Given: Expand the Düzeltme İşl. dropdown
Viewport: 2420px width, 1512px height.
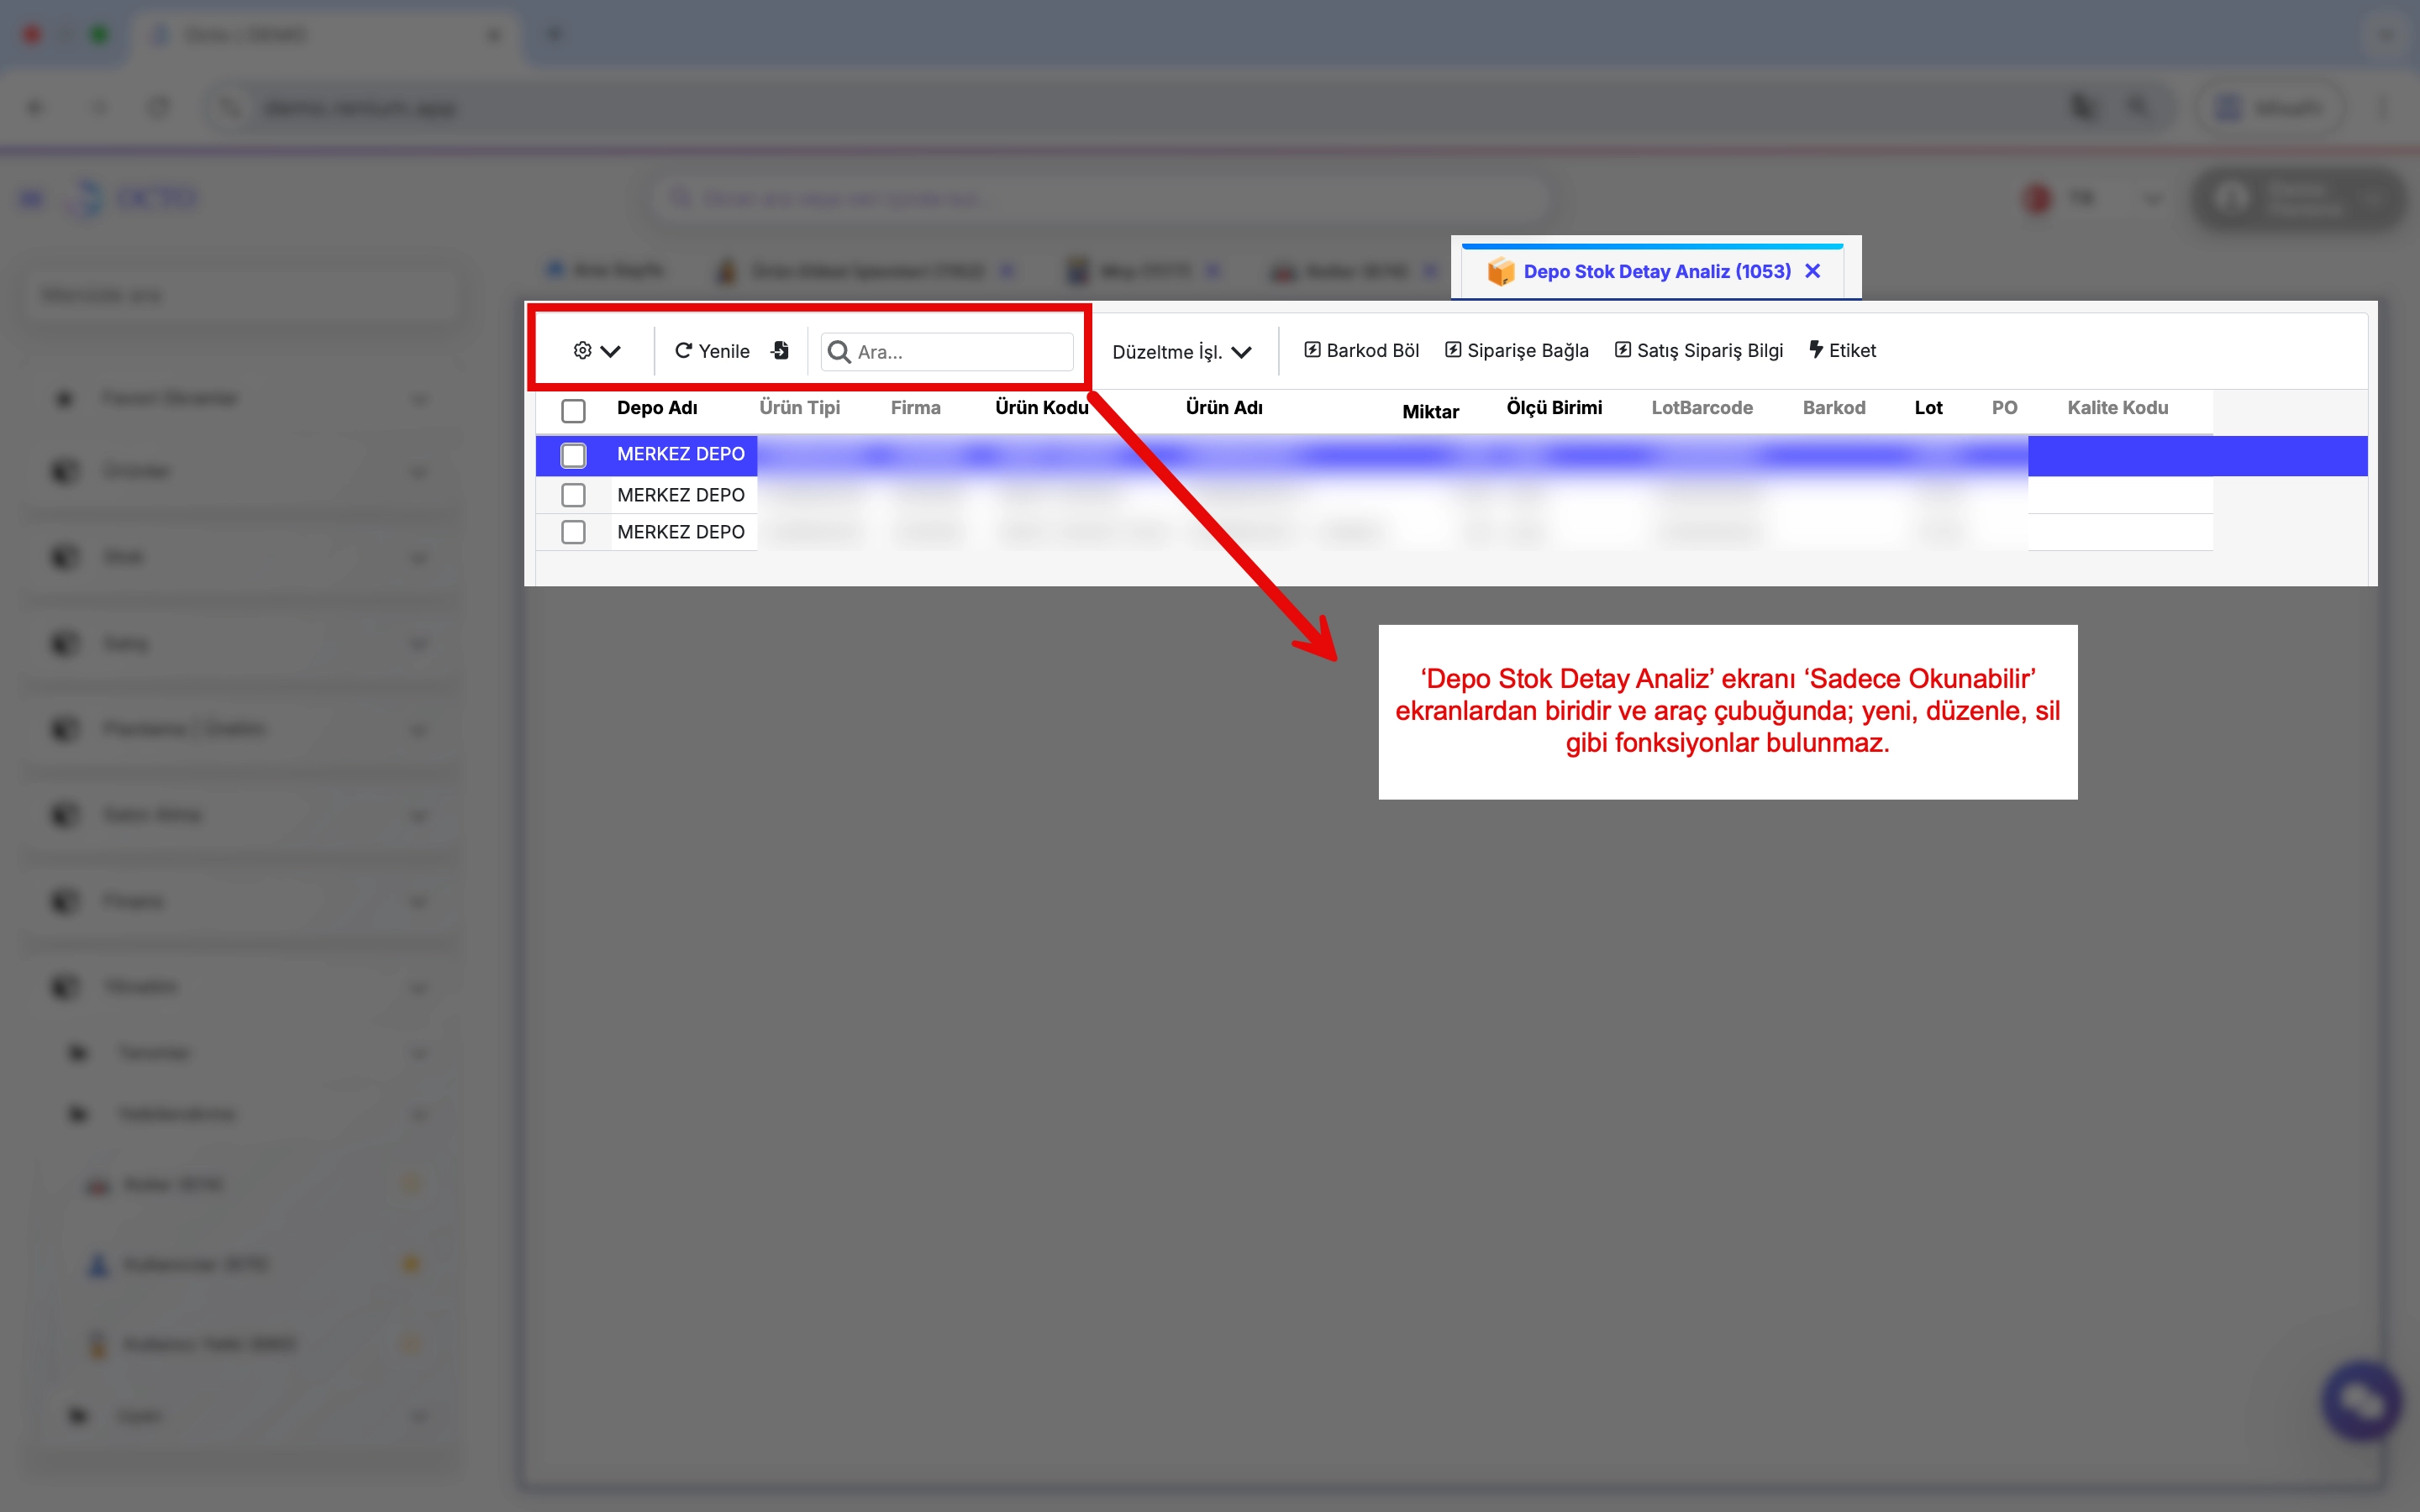Looking at the screenshot, I should [x=1181, y=352].
